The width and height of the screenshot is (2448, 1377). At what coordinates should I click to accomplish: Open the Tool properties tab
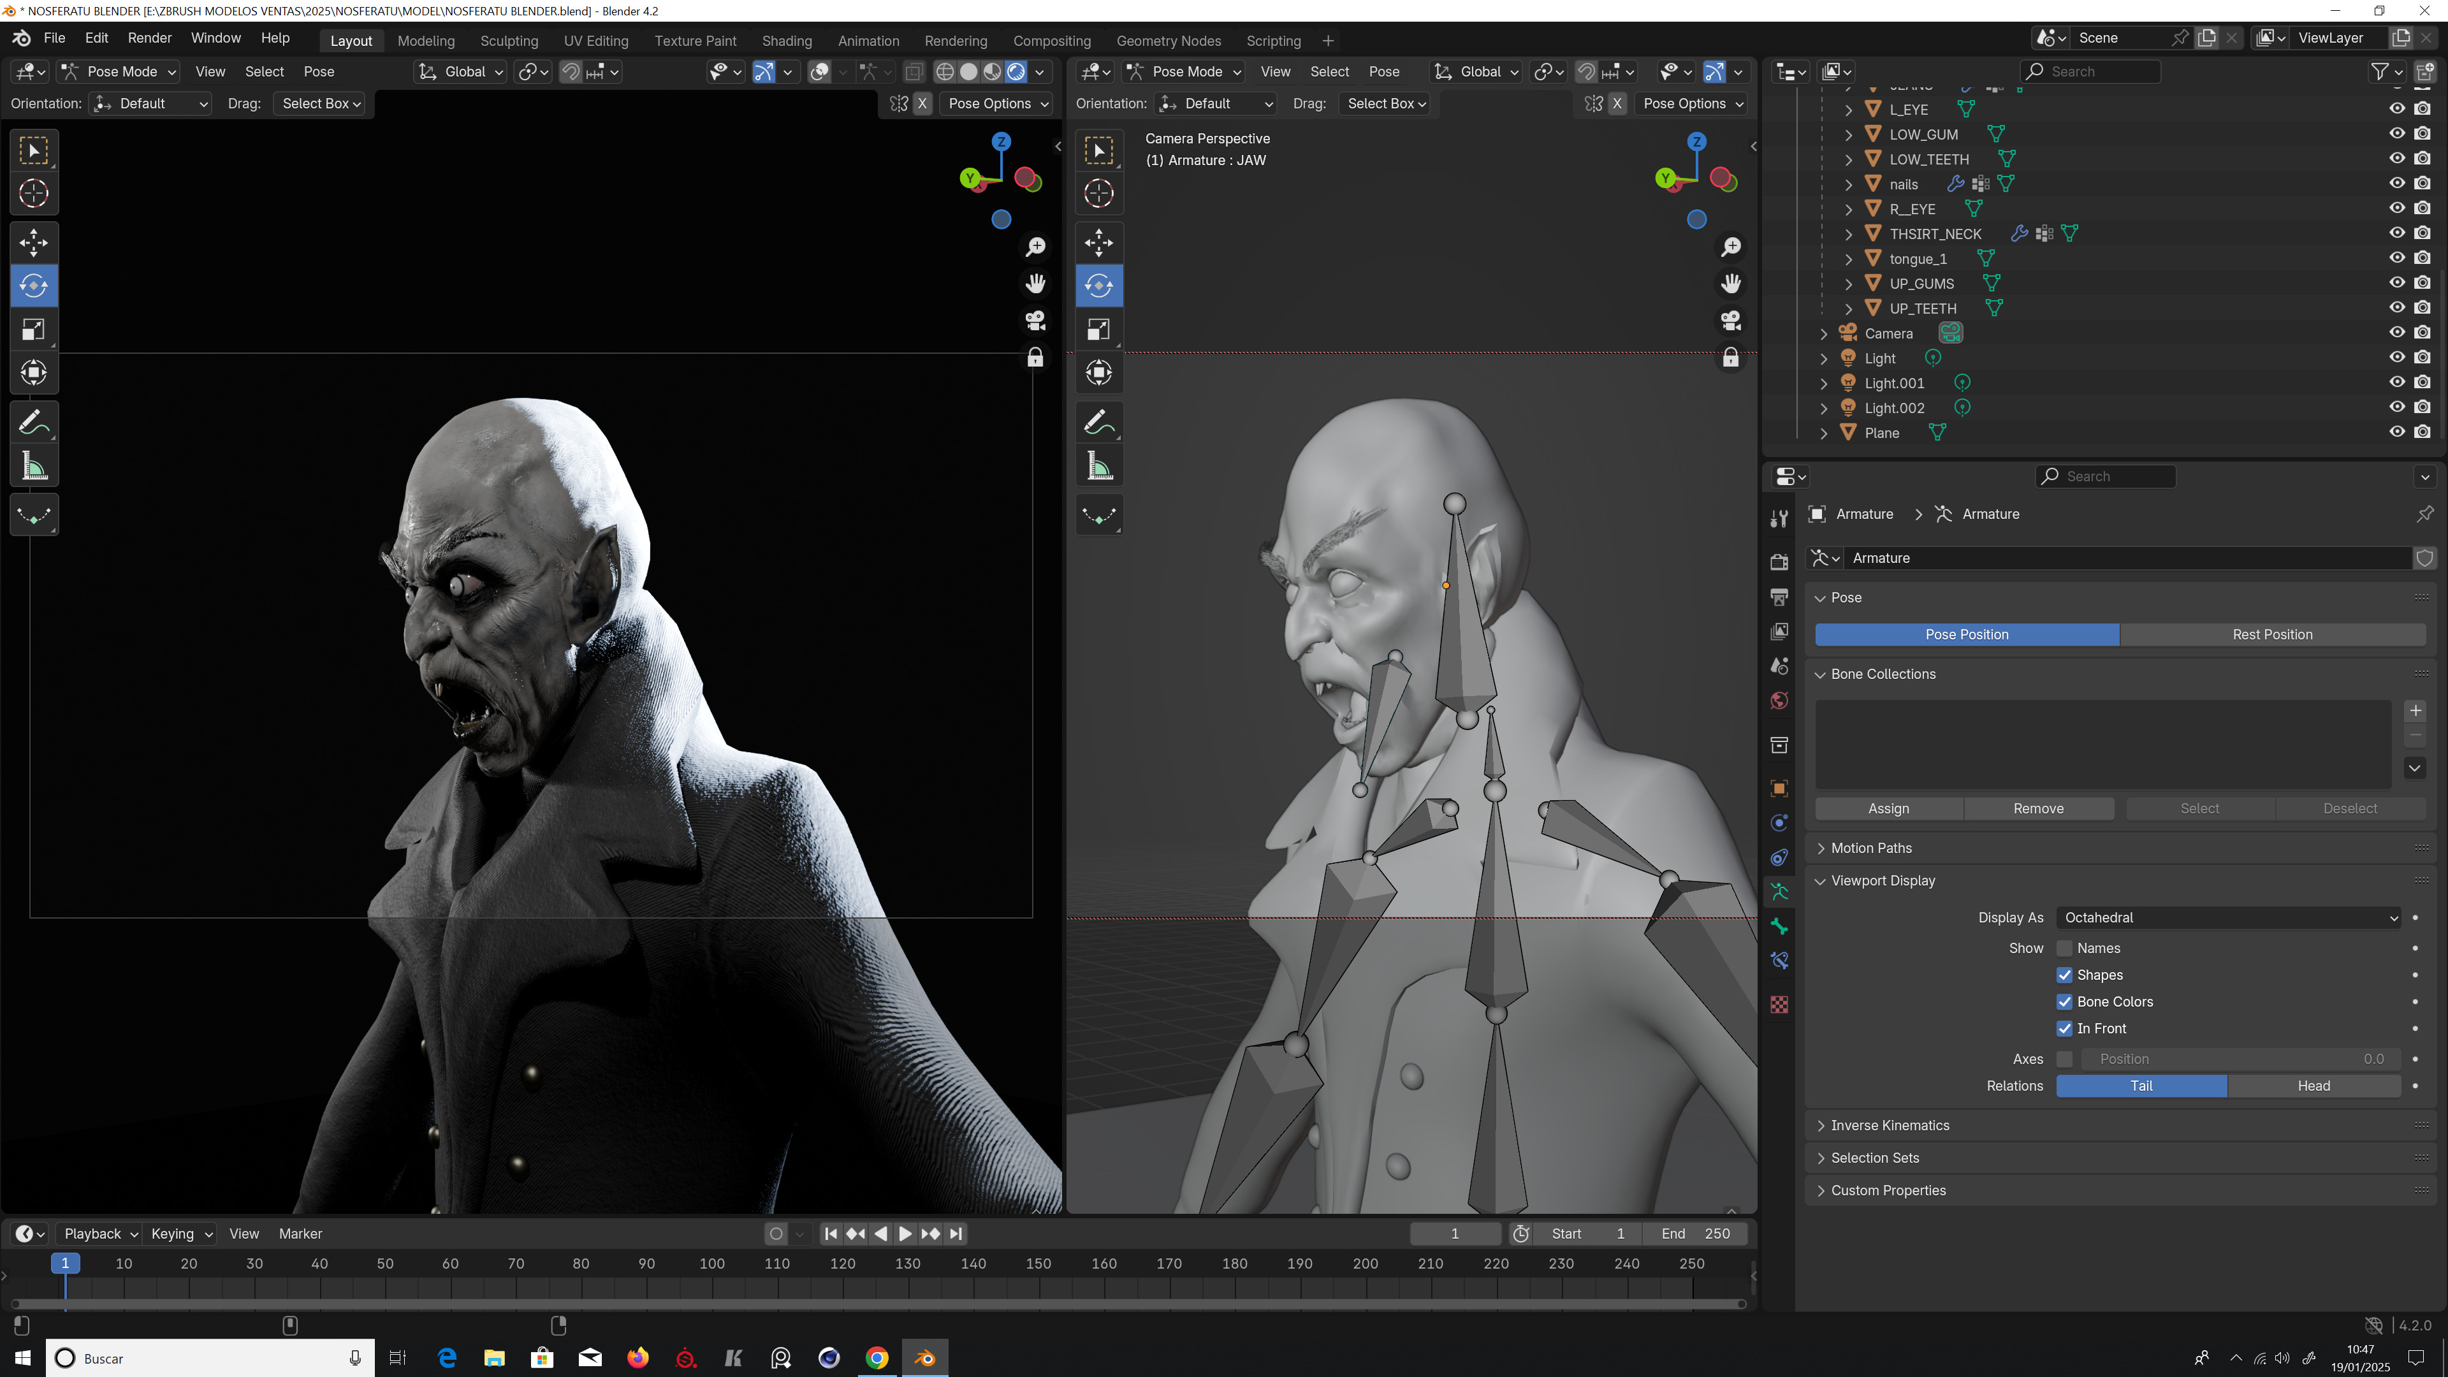(x=1779, y=518)
